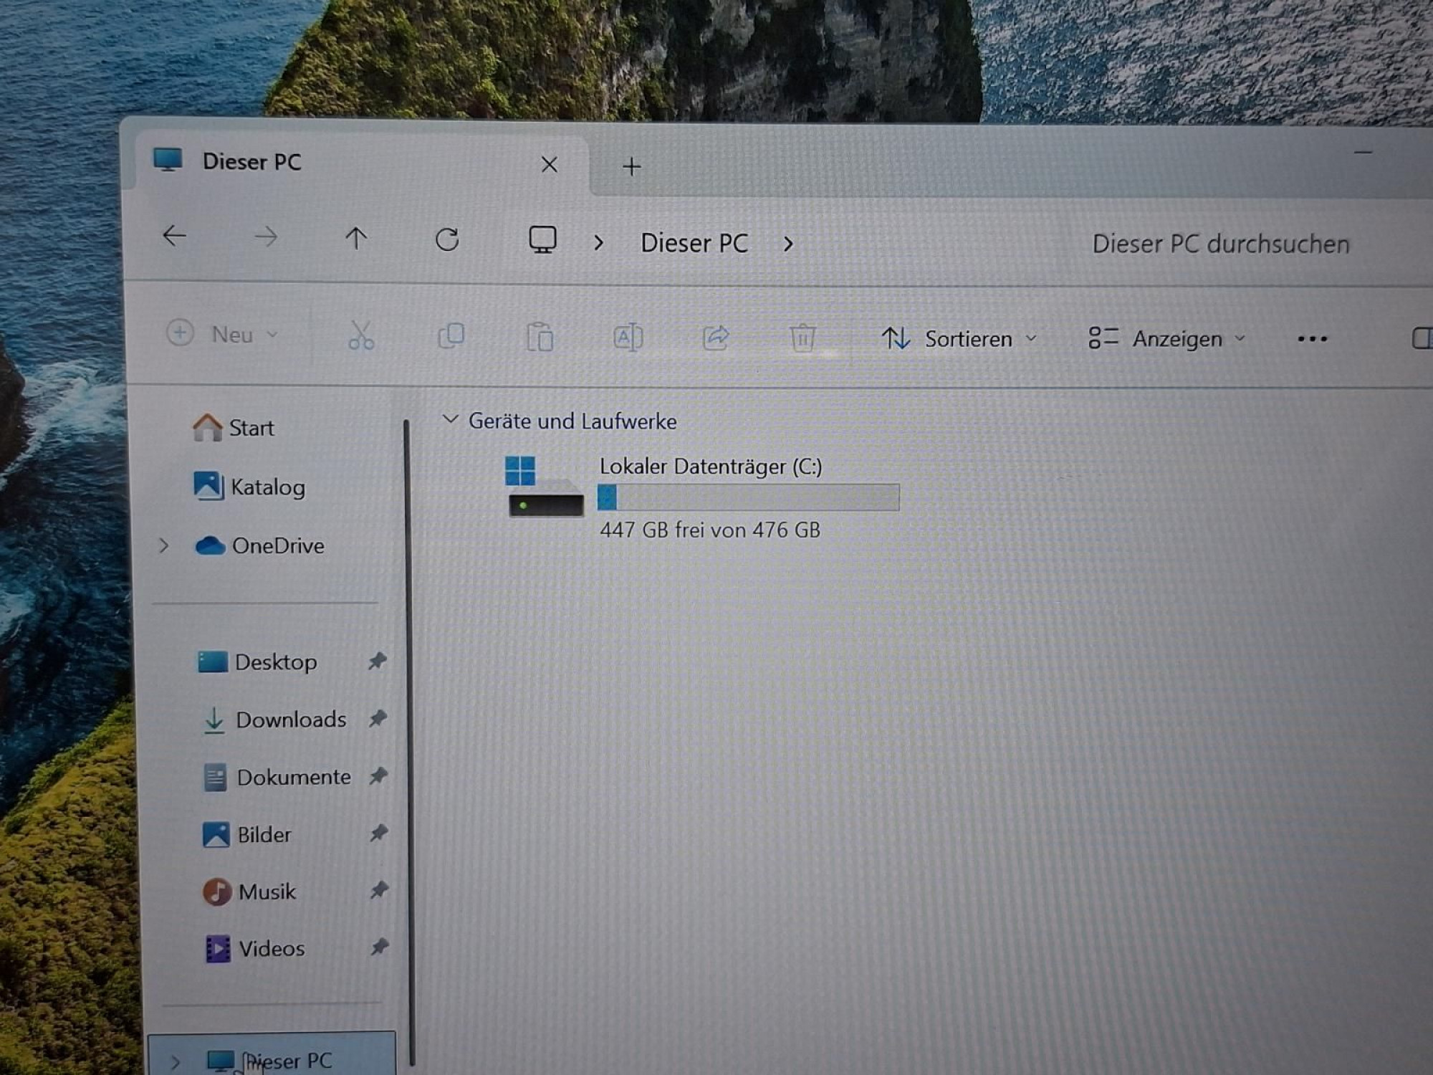Open the Anzeigen dropdown

1167,338
